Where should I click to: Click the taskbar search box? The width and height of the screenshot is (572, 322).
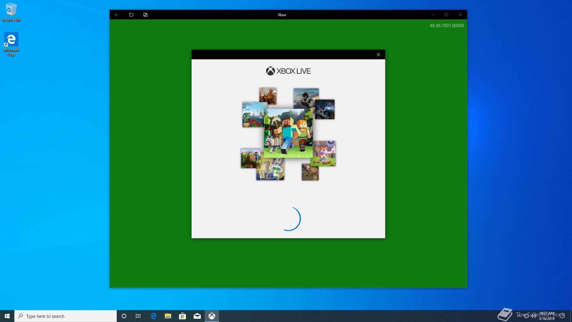pos(66,316)
